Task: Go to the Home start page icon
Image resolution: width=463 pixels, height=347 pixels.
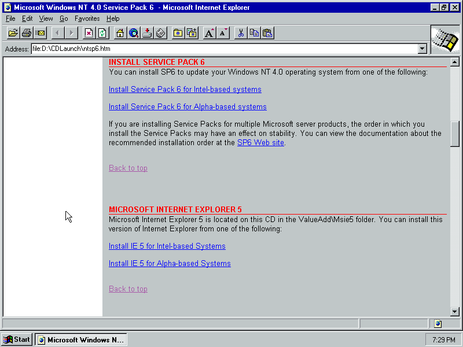Action: click(120, 33)
